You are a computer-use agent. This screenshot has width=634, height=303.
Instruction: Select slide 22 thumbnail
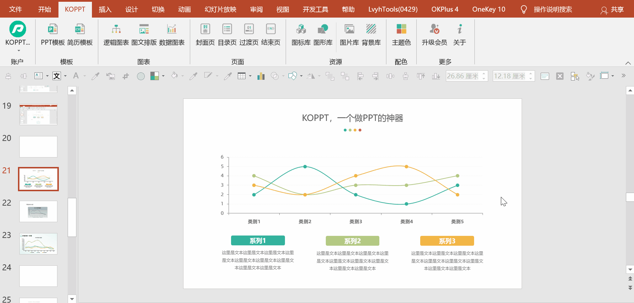[x=38, y=211]
